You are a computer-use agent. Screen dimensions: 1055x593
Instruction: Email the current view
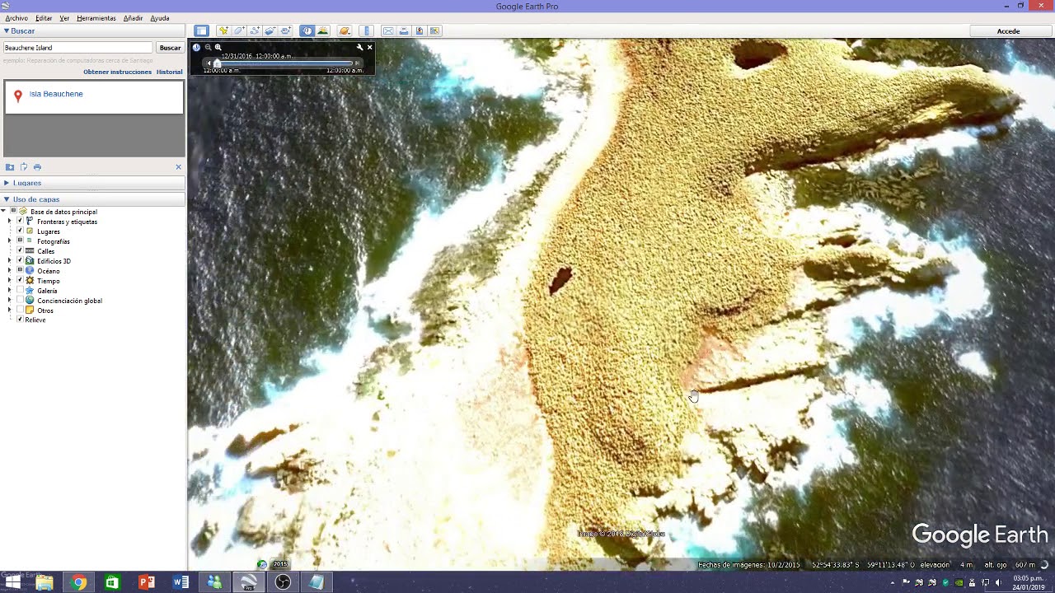(388, 30)
